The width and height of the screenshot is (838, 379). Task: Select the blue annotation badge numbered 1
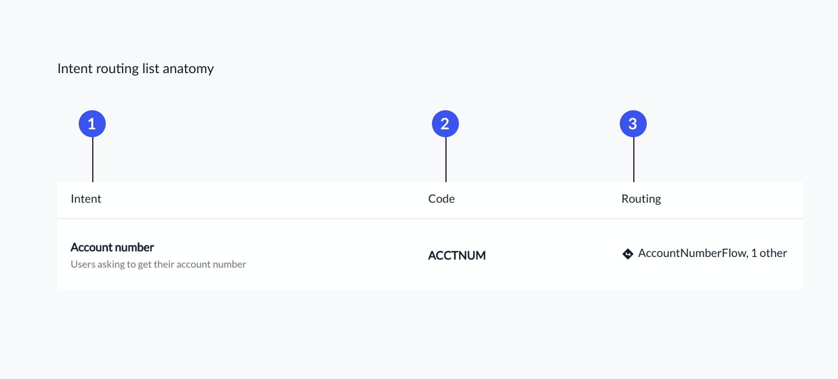92,124
